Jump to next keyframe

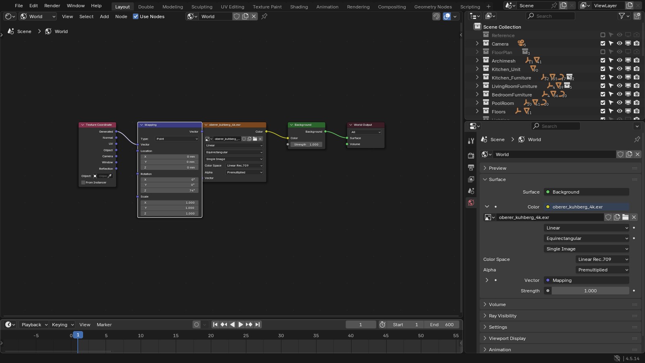pos(249,325)
